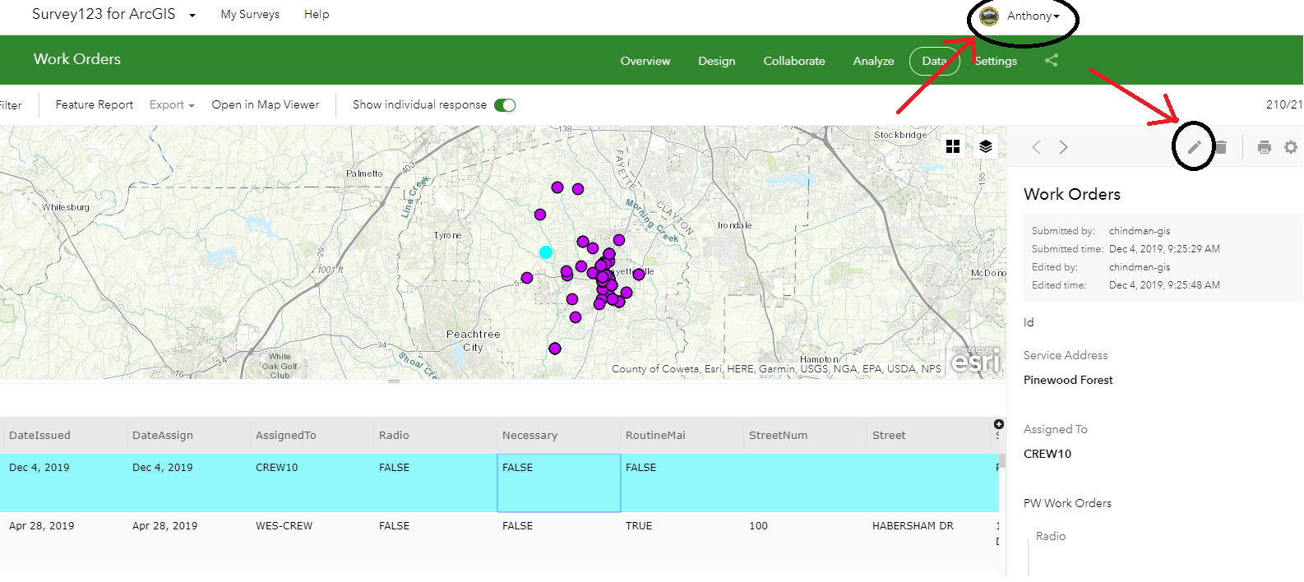Switch to Design tab
The height and width of the screenshot is (582, 1304).
[x=717, y=61]
